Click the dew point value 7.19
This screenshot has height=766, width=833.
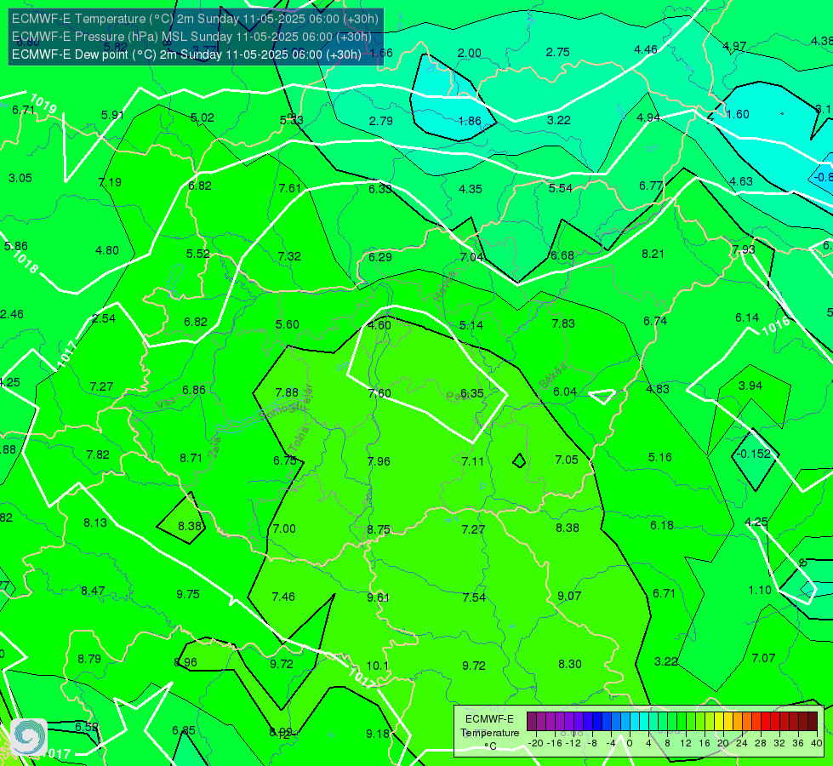[x=110, y=182]
